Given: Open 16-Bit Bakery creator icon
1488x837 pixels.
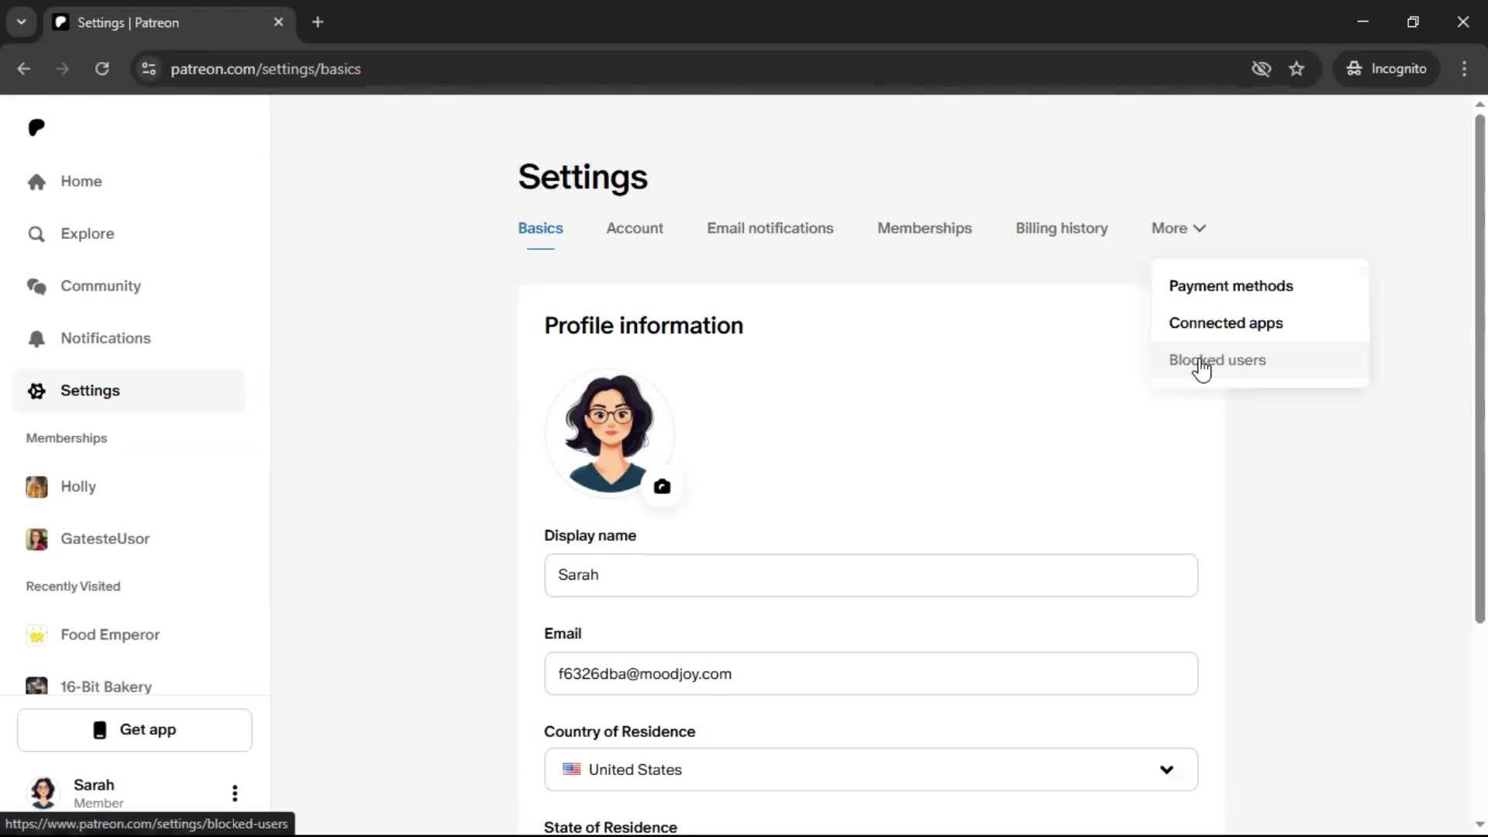Looking at the screenshot, I should 36,686.
